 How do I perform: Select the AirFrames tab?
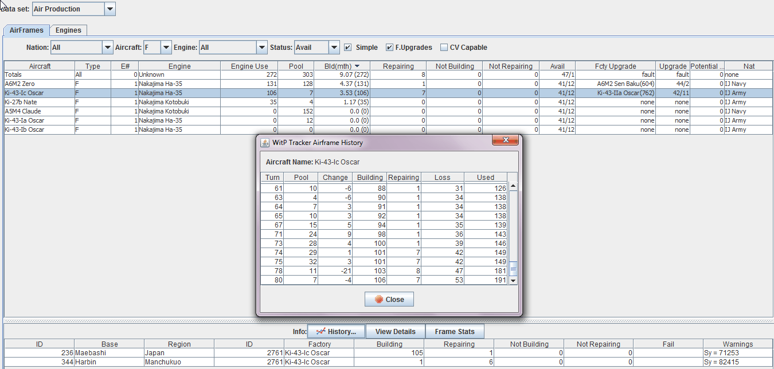pos(26,30)
